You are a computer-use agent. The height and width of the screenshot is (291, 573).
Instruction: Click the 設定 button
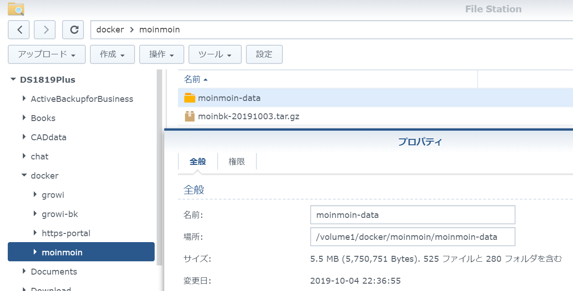tap(264, 54)
